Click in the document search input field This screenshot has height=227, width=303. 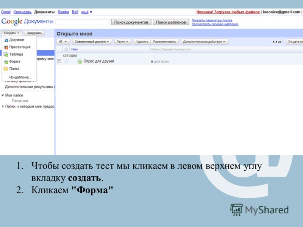click(x=83, y=22)
